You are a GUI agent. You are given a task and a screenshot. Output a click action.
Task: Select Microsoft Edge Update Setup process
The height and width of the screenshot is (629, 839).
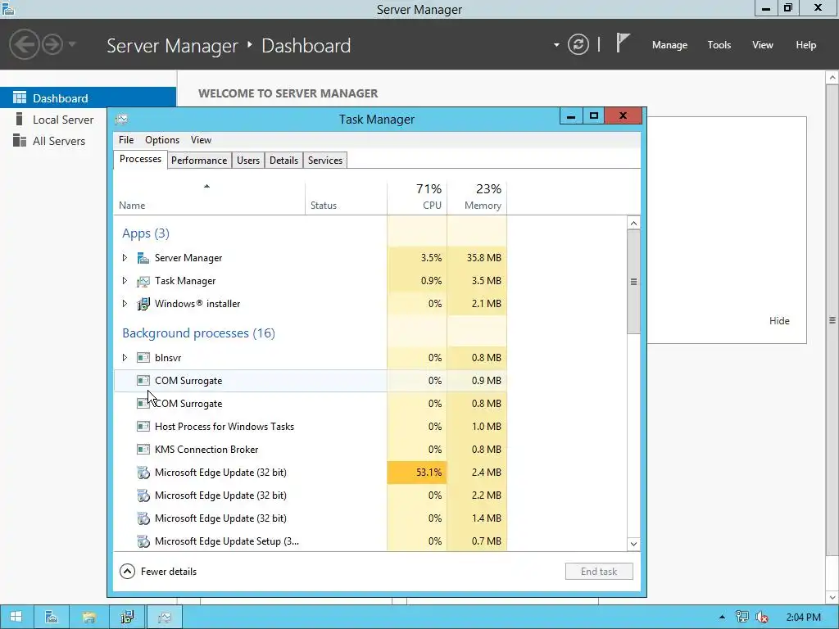[311, 541]
